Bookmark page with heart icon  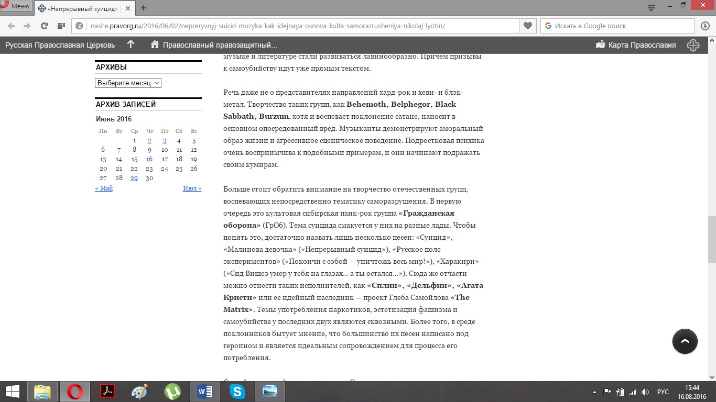[527, 26]
